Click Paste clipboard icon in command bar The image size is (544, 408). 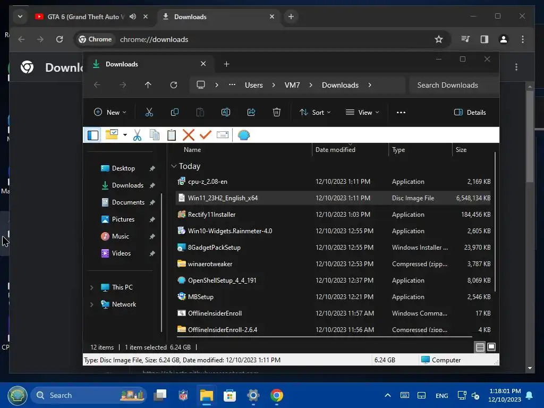click(x=200, y=112)
